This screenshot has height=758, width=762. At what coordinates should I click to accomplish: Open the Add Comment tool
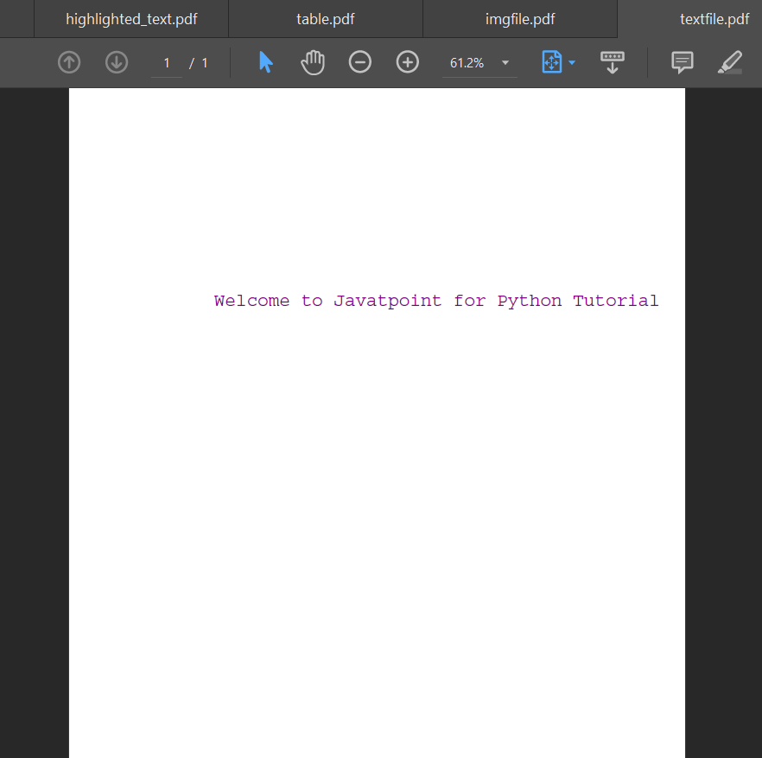[682, 61]
